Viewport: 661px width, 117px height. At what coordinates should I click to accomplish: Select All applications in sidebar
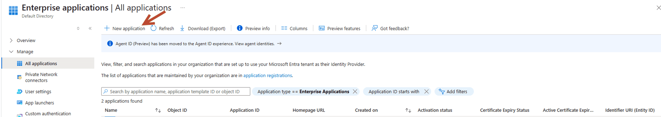[x=48, y=63]
